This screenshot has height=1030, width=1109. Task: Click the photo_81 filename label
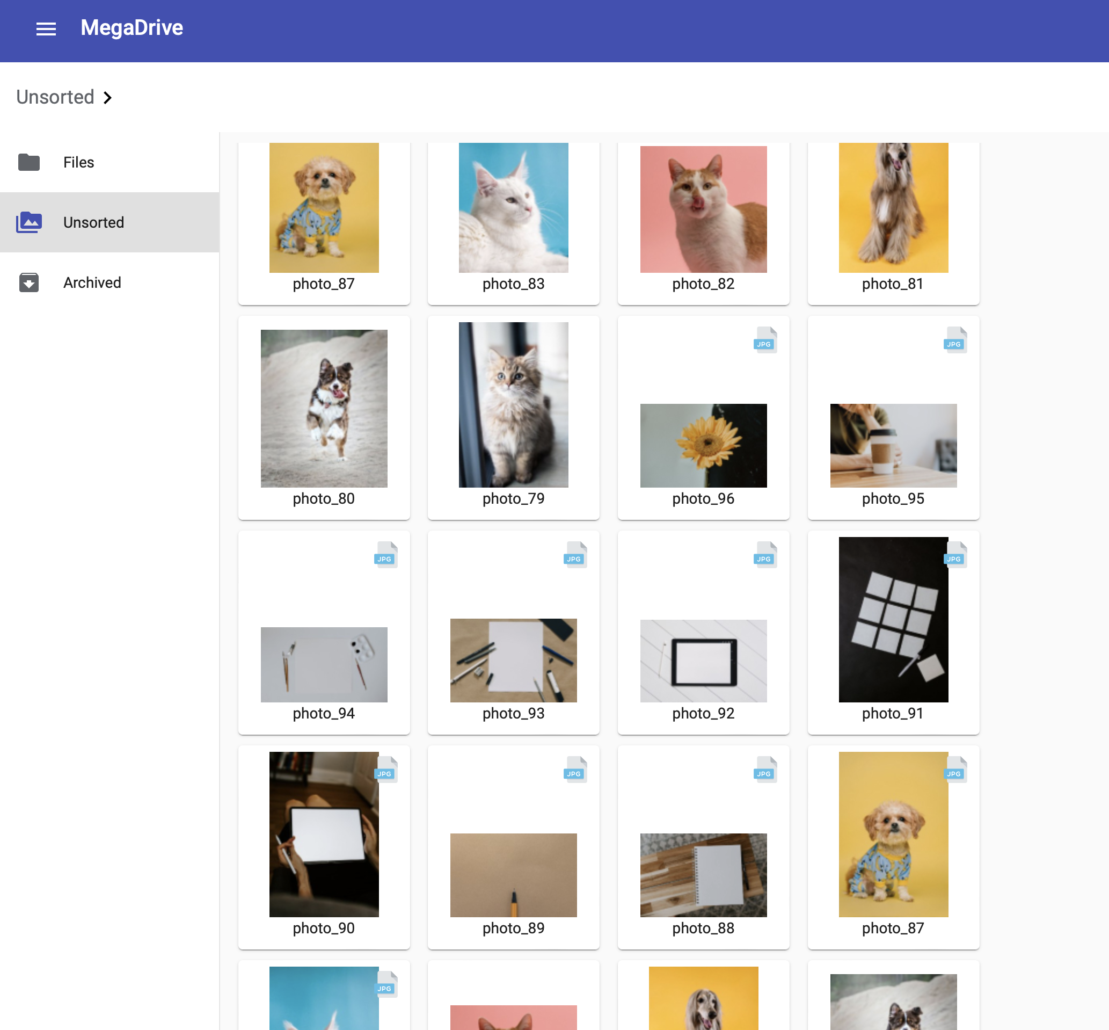[x=893, y=284]
